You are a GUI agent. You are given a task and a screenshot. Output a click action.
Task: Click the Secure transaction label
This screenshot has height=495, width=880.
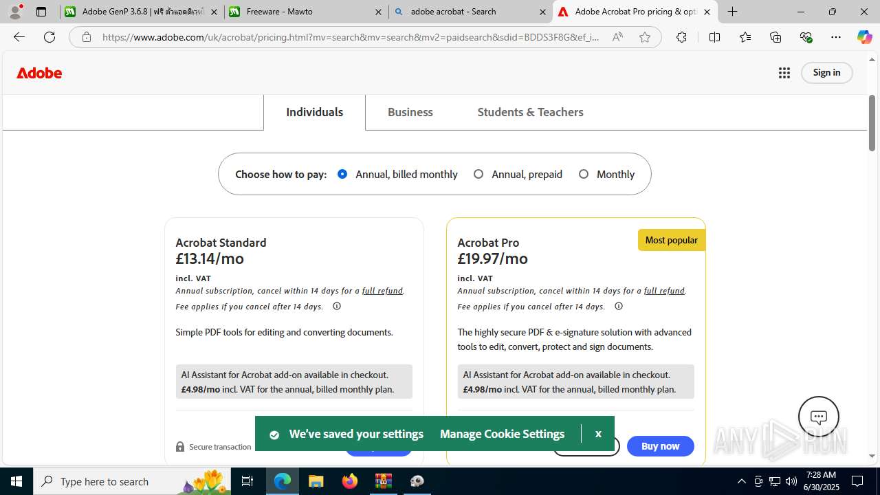[220, 447]
